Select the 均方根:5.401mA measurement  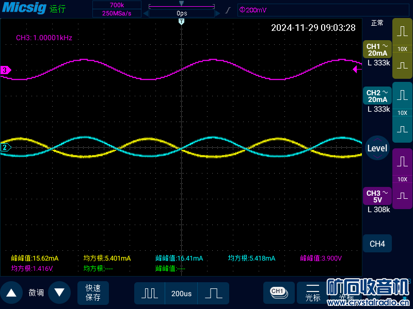pos(107,259)
